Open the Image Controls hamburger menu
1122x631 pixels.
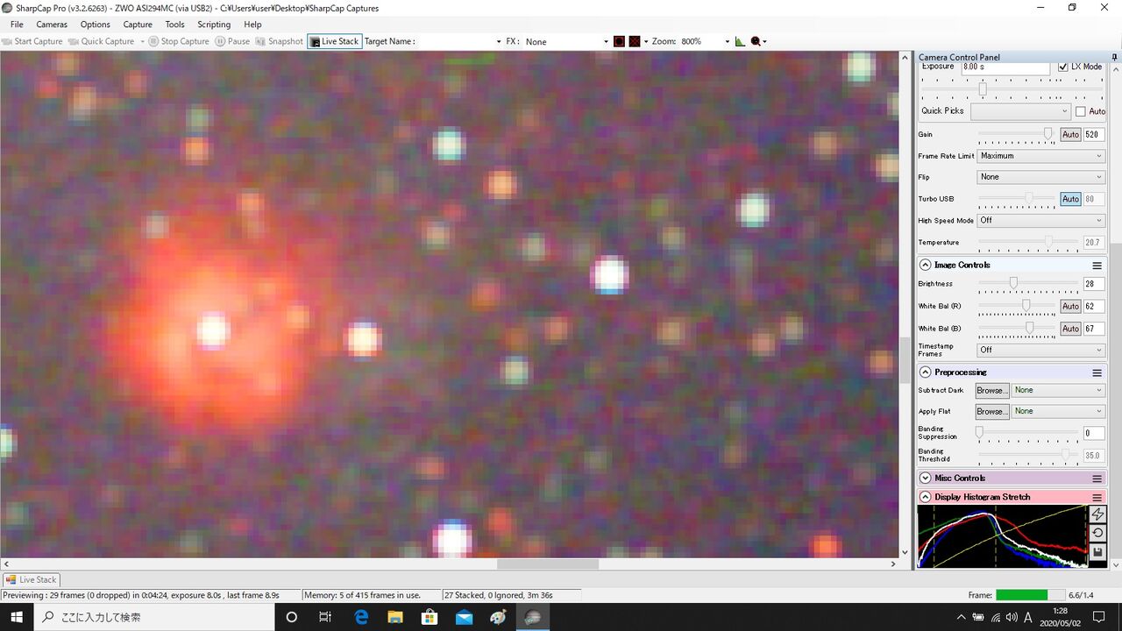(1097, 265)
